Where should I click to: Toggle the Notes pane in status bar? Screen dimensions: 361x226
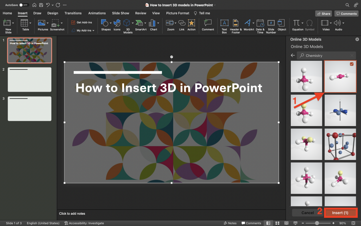tap(230, 223)
